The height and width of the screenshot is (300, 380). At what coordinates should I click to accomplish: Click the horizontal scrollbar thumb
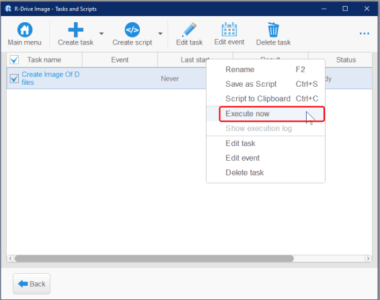pyautogui.click(x=154, y=258)
